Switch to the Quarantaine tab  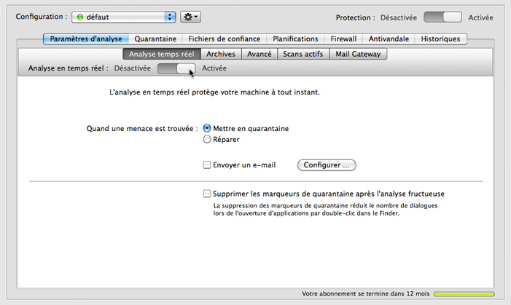(x=155, y=39)
